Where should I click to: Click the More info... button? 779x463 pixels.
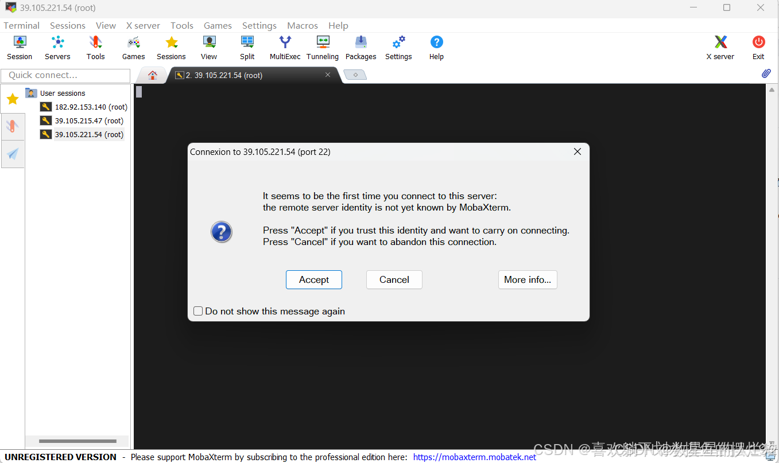coord(528,279)
